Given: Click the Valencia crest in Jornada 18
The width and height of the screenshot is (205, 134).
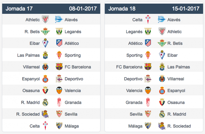Looking at the screenshot, I should pyautogui.click(x=148, y=90).
